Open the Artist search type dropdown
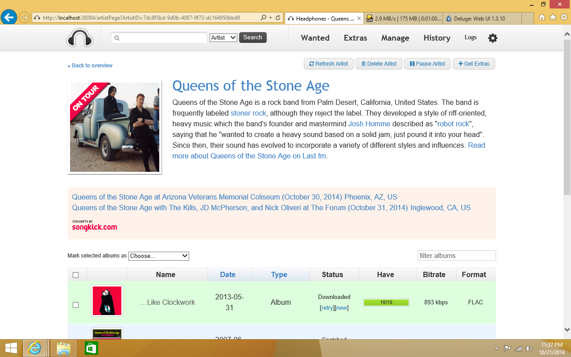The image size is (571, 357). 223,37
